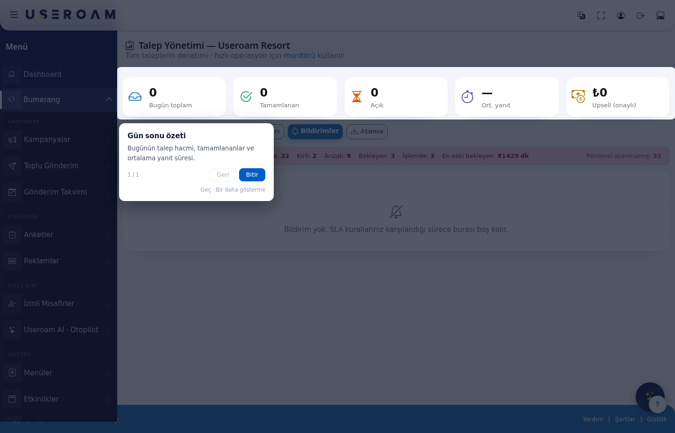
Task: Open the Şartlar footer link
Action: (625, 419)
